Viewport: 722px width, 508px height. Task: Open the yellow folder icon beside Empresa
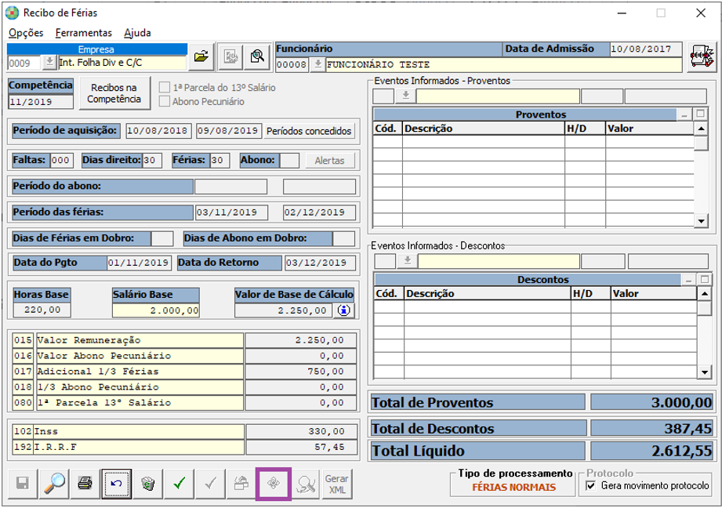point(201,56)
